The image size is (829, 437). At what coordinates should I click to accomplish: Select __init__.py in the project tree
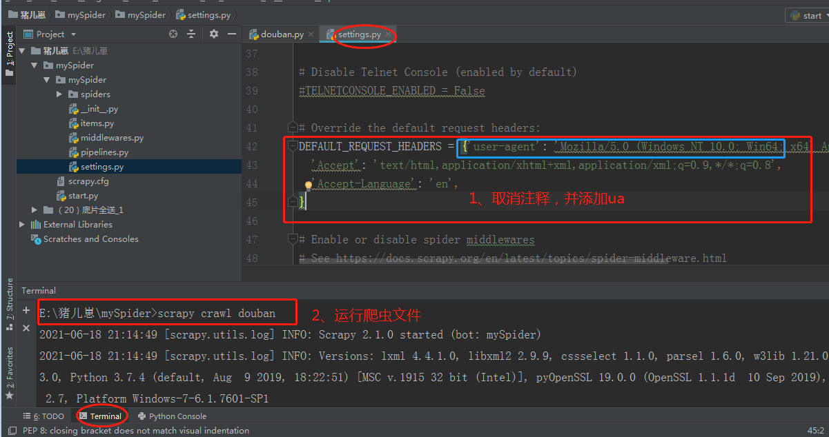coord(99,109)
